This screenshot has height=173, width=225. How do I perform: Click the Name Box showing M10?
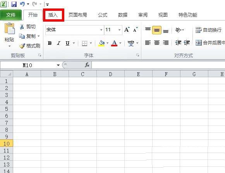pos(28,65)
